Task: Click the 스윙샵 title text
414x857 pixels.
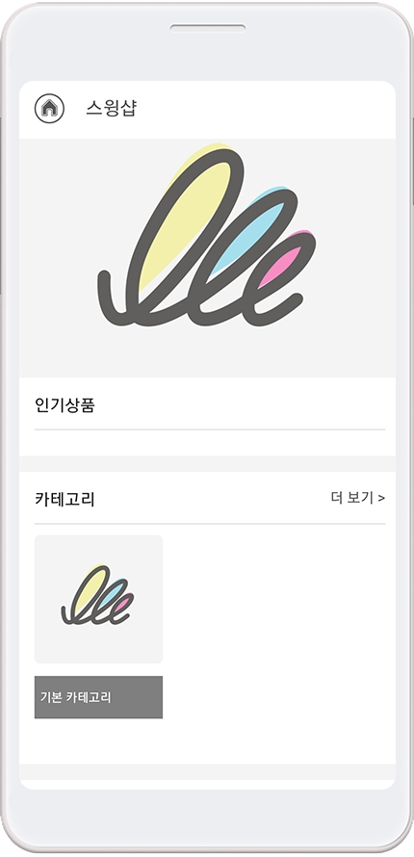Action: [x=111, y=108]
